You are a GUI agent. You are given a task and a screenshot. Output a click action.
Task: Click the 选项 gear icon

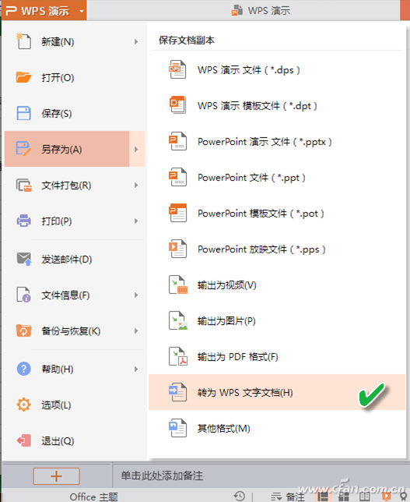(23, 405)
